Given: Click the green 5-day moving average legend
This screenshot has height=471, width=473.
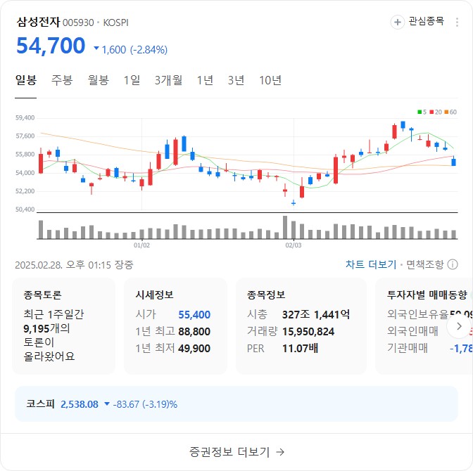Looking at the screenshot, I should pos(422,112).
